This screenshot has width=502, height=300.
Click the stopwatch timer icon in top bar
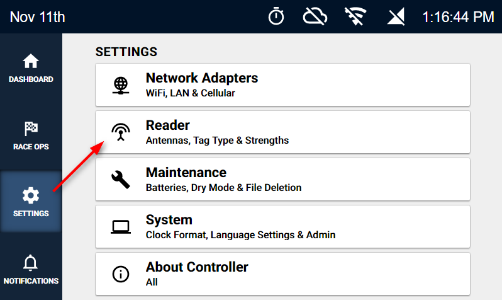[x=276, y=16]
